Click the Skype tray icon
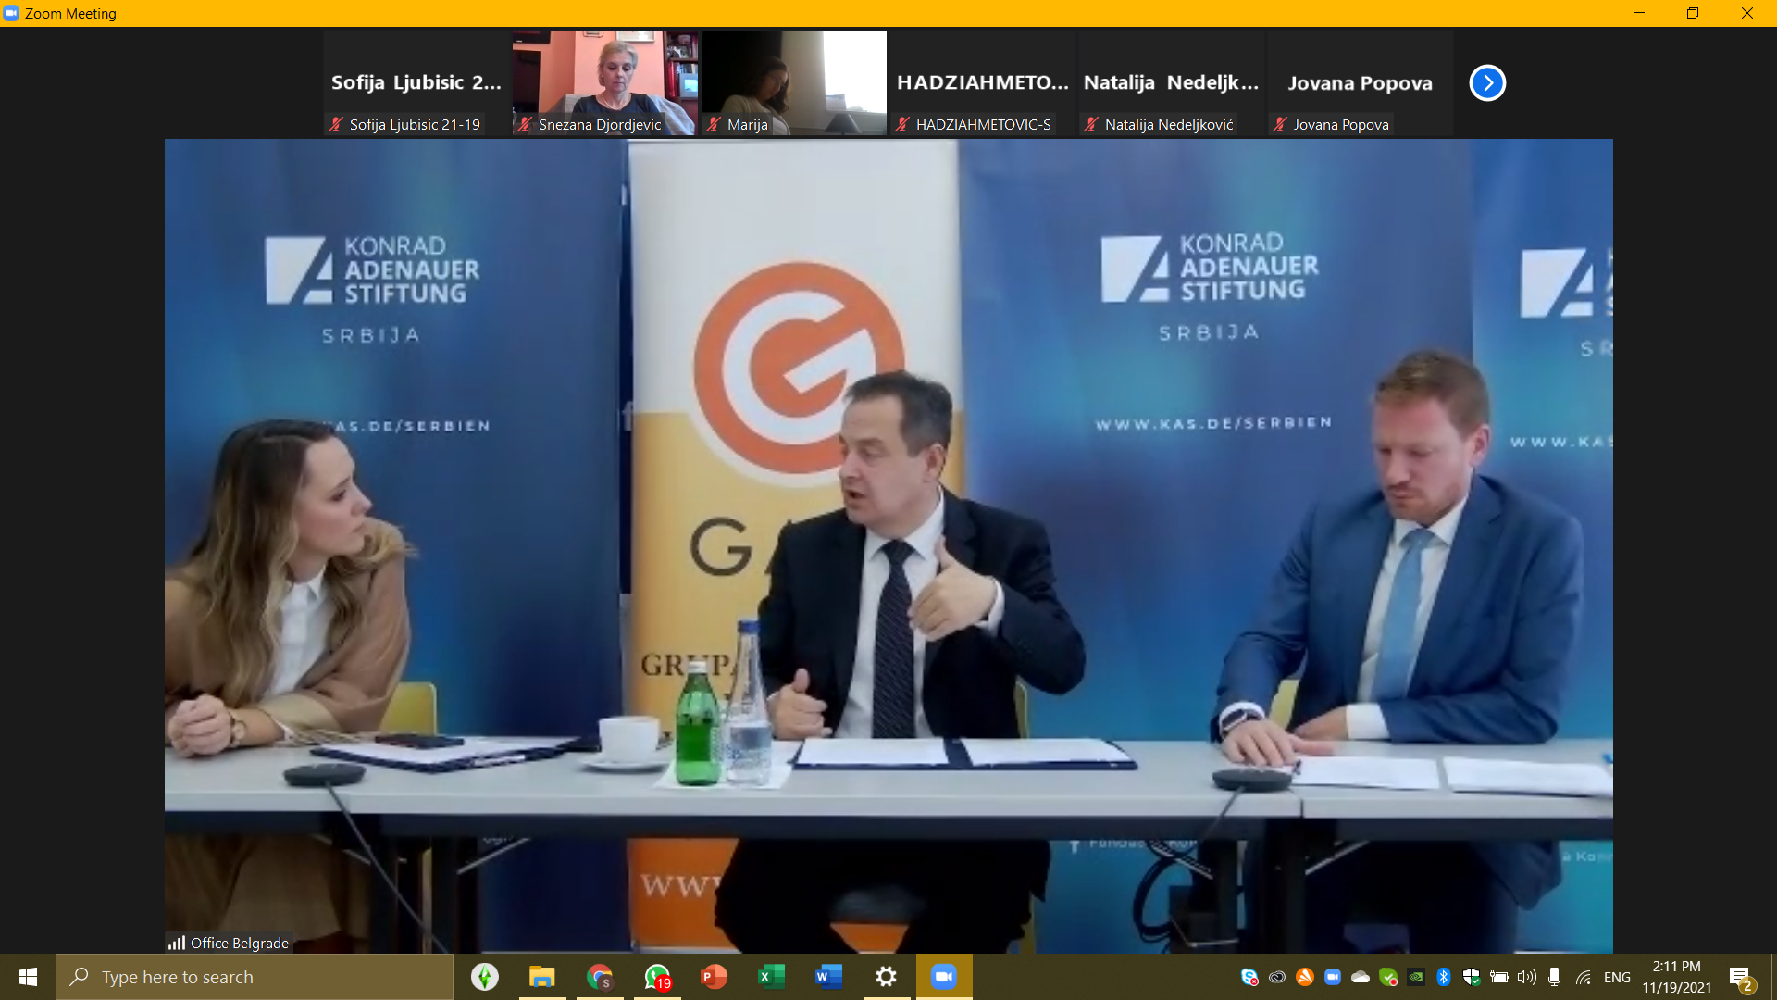1777x1000 pixels. pos(1249,977)
